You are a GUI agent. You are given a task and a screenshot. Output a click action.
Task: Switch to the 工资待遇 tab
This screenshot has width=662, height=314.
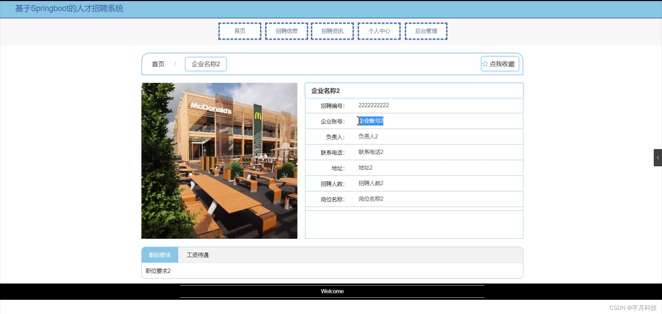pyautogui.click(x=198, y=255)
